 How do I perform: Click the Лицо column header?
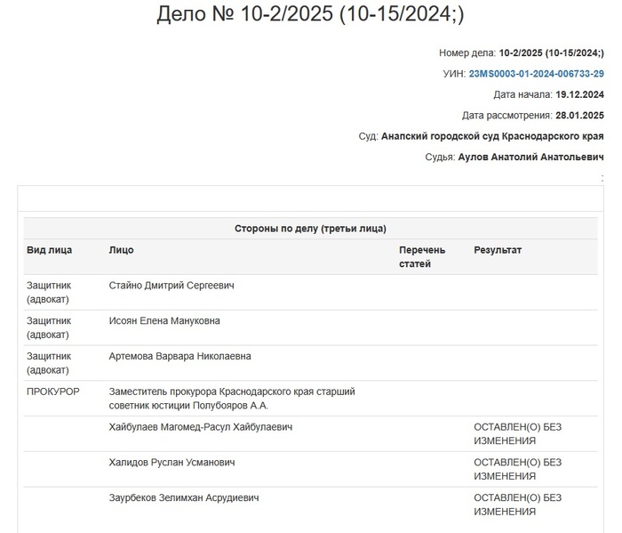pyautogui.click(x=121, y=250)
